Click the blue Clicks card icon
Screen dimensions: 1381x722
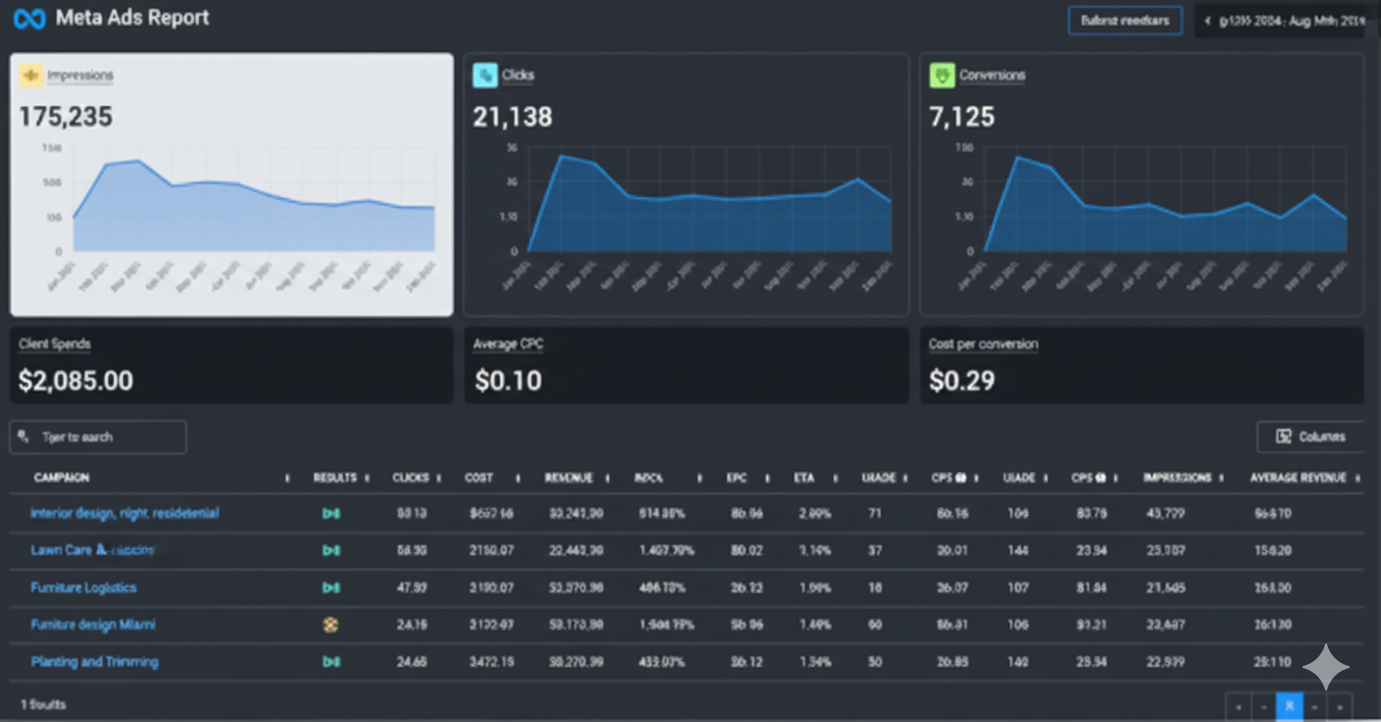(485, 76)
